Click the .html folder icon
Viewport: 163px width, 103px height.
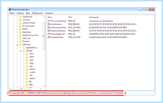click(x=27, y=57)
